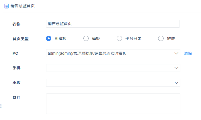
Task: Click the 手机 field label
Action: tap(16, 68)
